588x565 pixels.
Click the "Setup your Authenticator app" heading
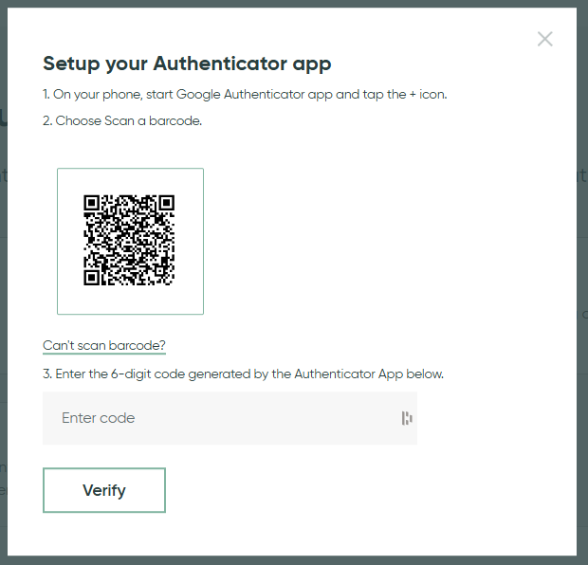pyautogui.click(x=187, y=64)
